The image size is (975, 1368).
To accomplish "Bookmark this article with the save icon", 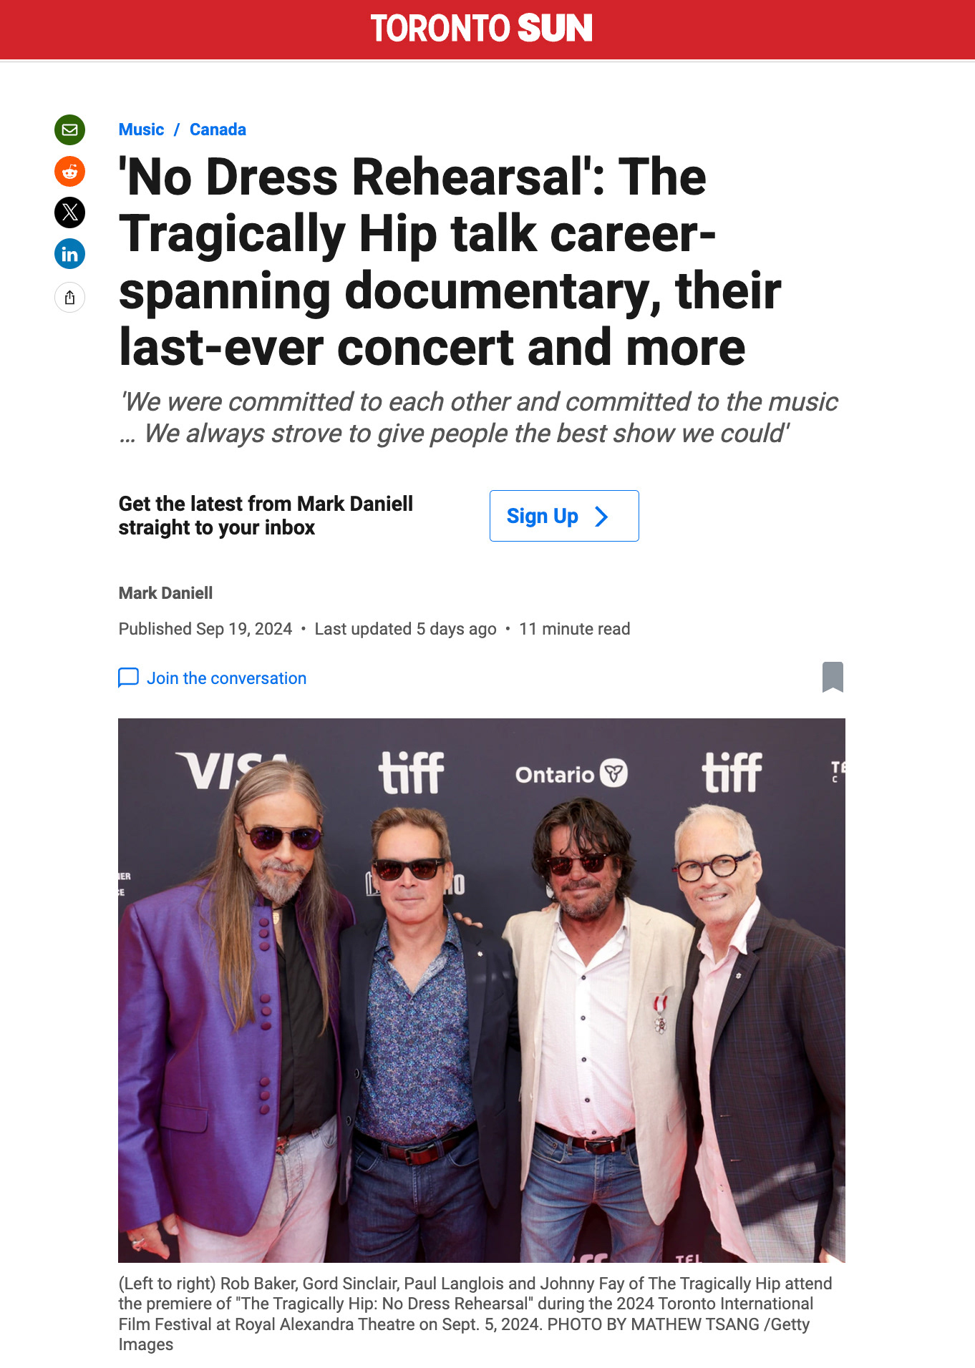I will tap(833, 677).
